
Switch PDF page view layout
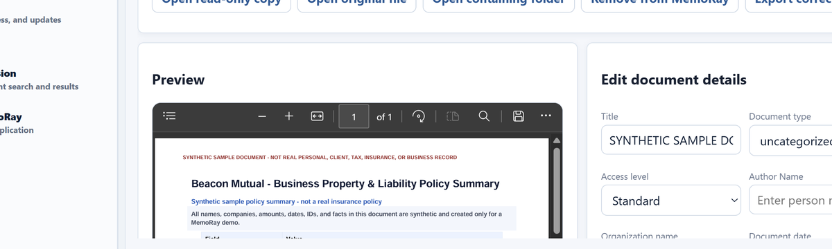(x=453, y=116)
